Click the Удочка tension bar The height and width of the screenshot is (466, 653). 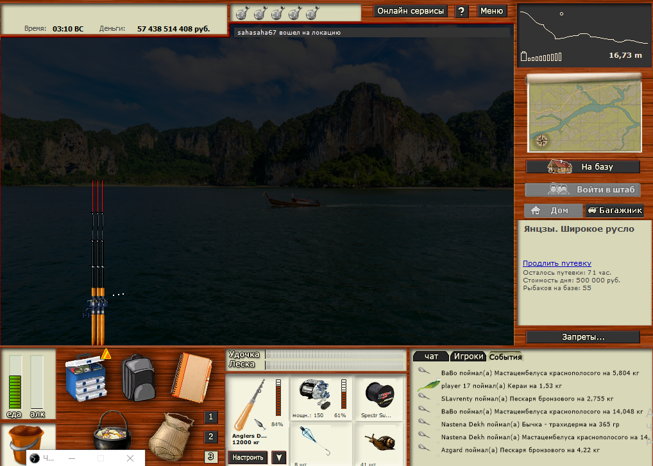335,354
